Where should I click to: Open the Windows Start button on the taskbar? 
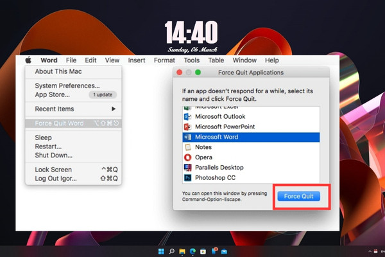[x=161, y=251]
